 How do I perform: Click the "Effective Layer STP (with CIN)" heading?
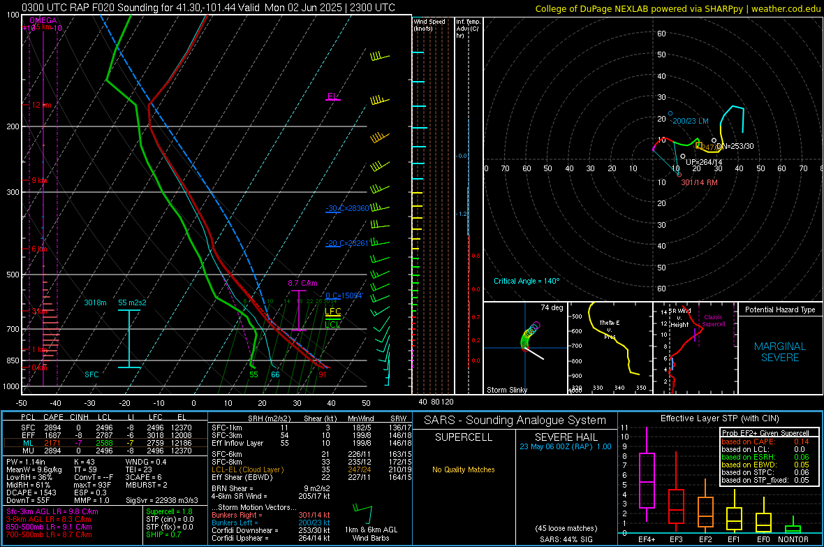point(720,418)
